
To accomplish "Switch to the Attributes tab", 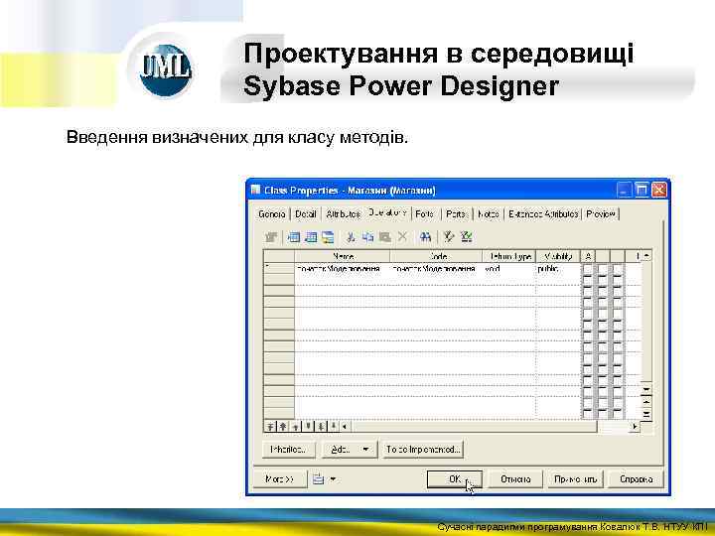I will tap(344, 213).
